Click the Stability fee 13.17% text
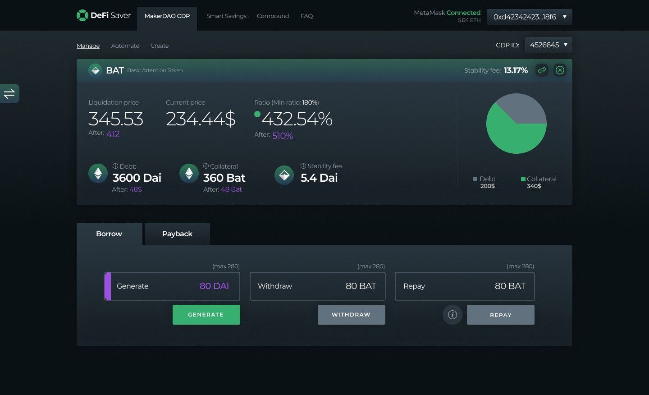The width and height of the screenshot is (649, 395). [496, 70]
